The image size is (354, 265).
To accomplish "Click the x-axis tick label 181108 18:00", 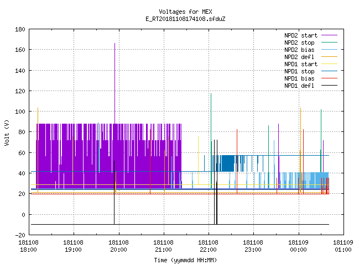I will click(x=28, y=246).
